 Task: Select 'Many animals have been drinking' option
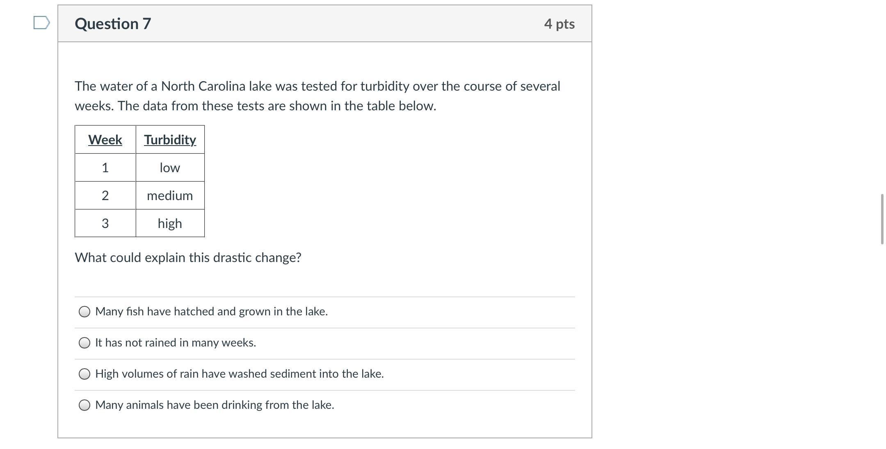pos(84,405)
